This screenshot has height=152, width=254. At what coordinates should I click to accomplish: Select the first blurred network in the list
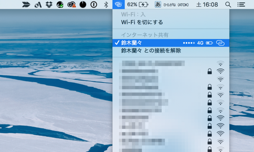tap(153, 63)
